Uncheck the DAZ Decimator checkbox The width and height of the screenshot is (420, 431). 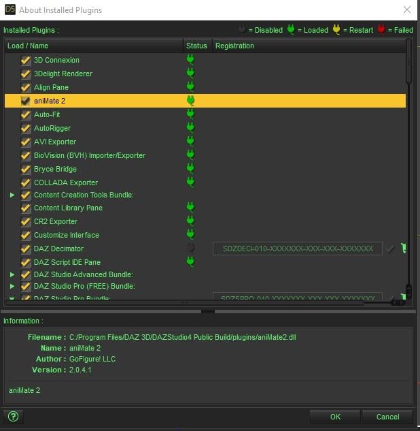[x=26, y=249]
